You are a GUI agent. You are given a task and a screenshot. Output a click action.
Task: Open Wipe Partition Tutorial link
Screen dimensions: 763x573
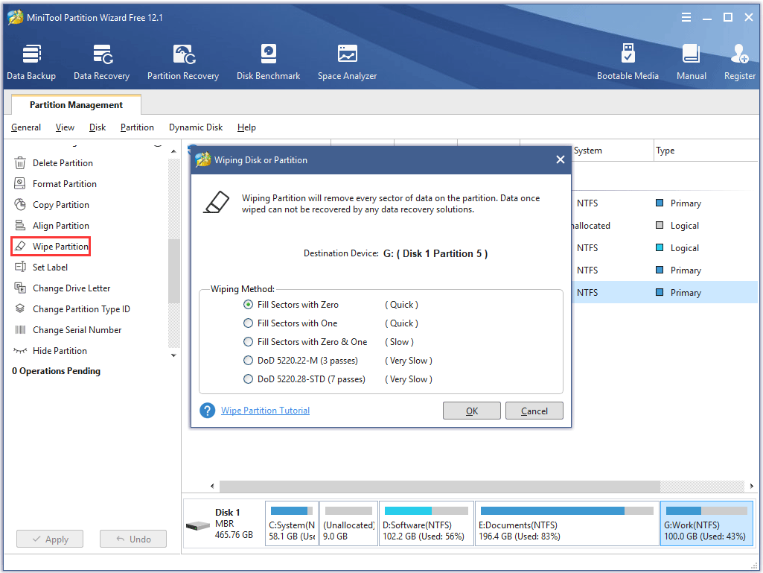point(265,411)
